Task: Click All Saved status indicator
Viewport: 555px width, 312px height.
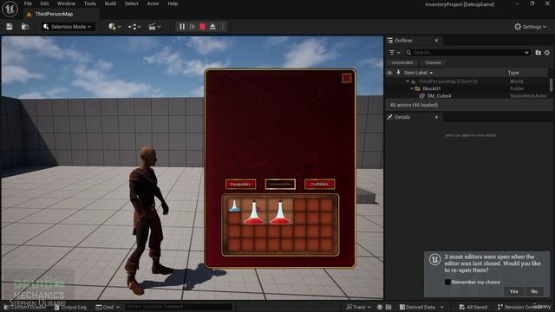Action: (x=473, y=307)
